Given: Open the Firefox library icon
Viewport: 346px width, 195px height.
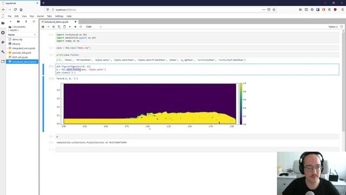Looking at the screenshot, I should 301,10.
